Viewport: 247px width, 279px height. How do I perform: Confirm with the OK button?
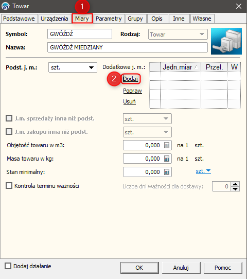point(139,268)
